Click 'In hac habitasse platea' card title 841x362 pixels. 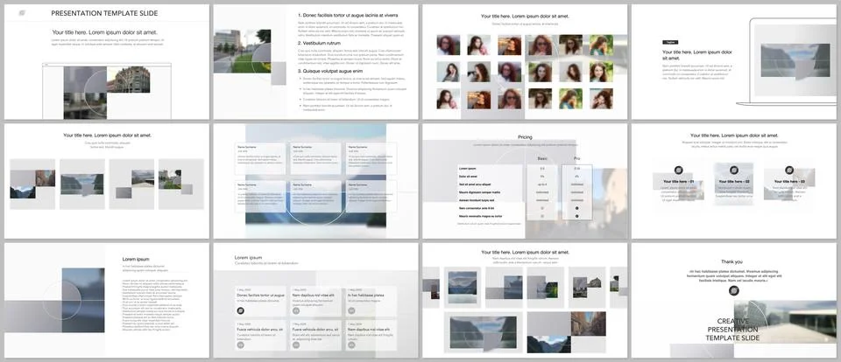click(367, 295)
